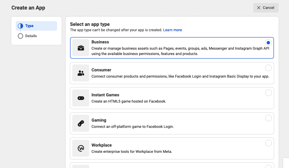This screenshot has width=289, height=168.
Task: Open the Learn more link
Action: [x=172, y=30]
